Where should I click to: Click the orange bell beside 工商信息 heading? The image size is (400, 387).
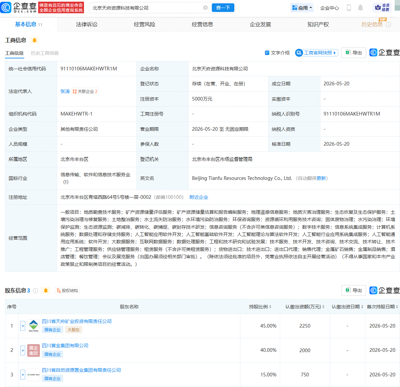point(35,40)
